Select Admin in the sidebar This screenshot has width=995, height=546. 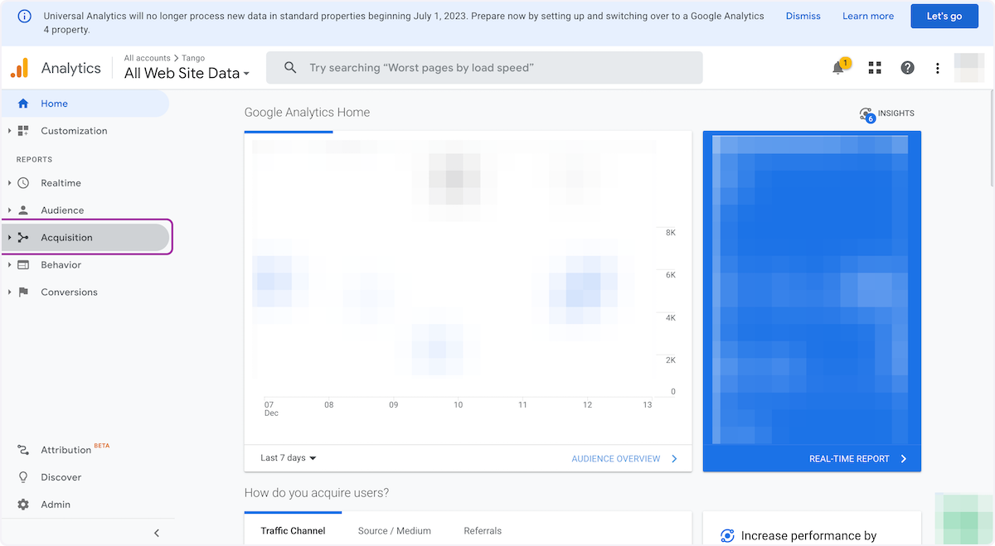pos(56,505)
